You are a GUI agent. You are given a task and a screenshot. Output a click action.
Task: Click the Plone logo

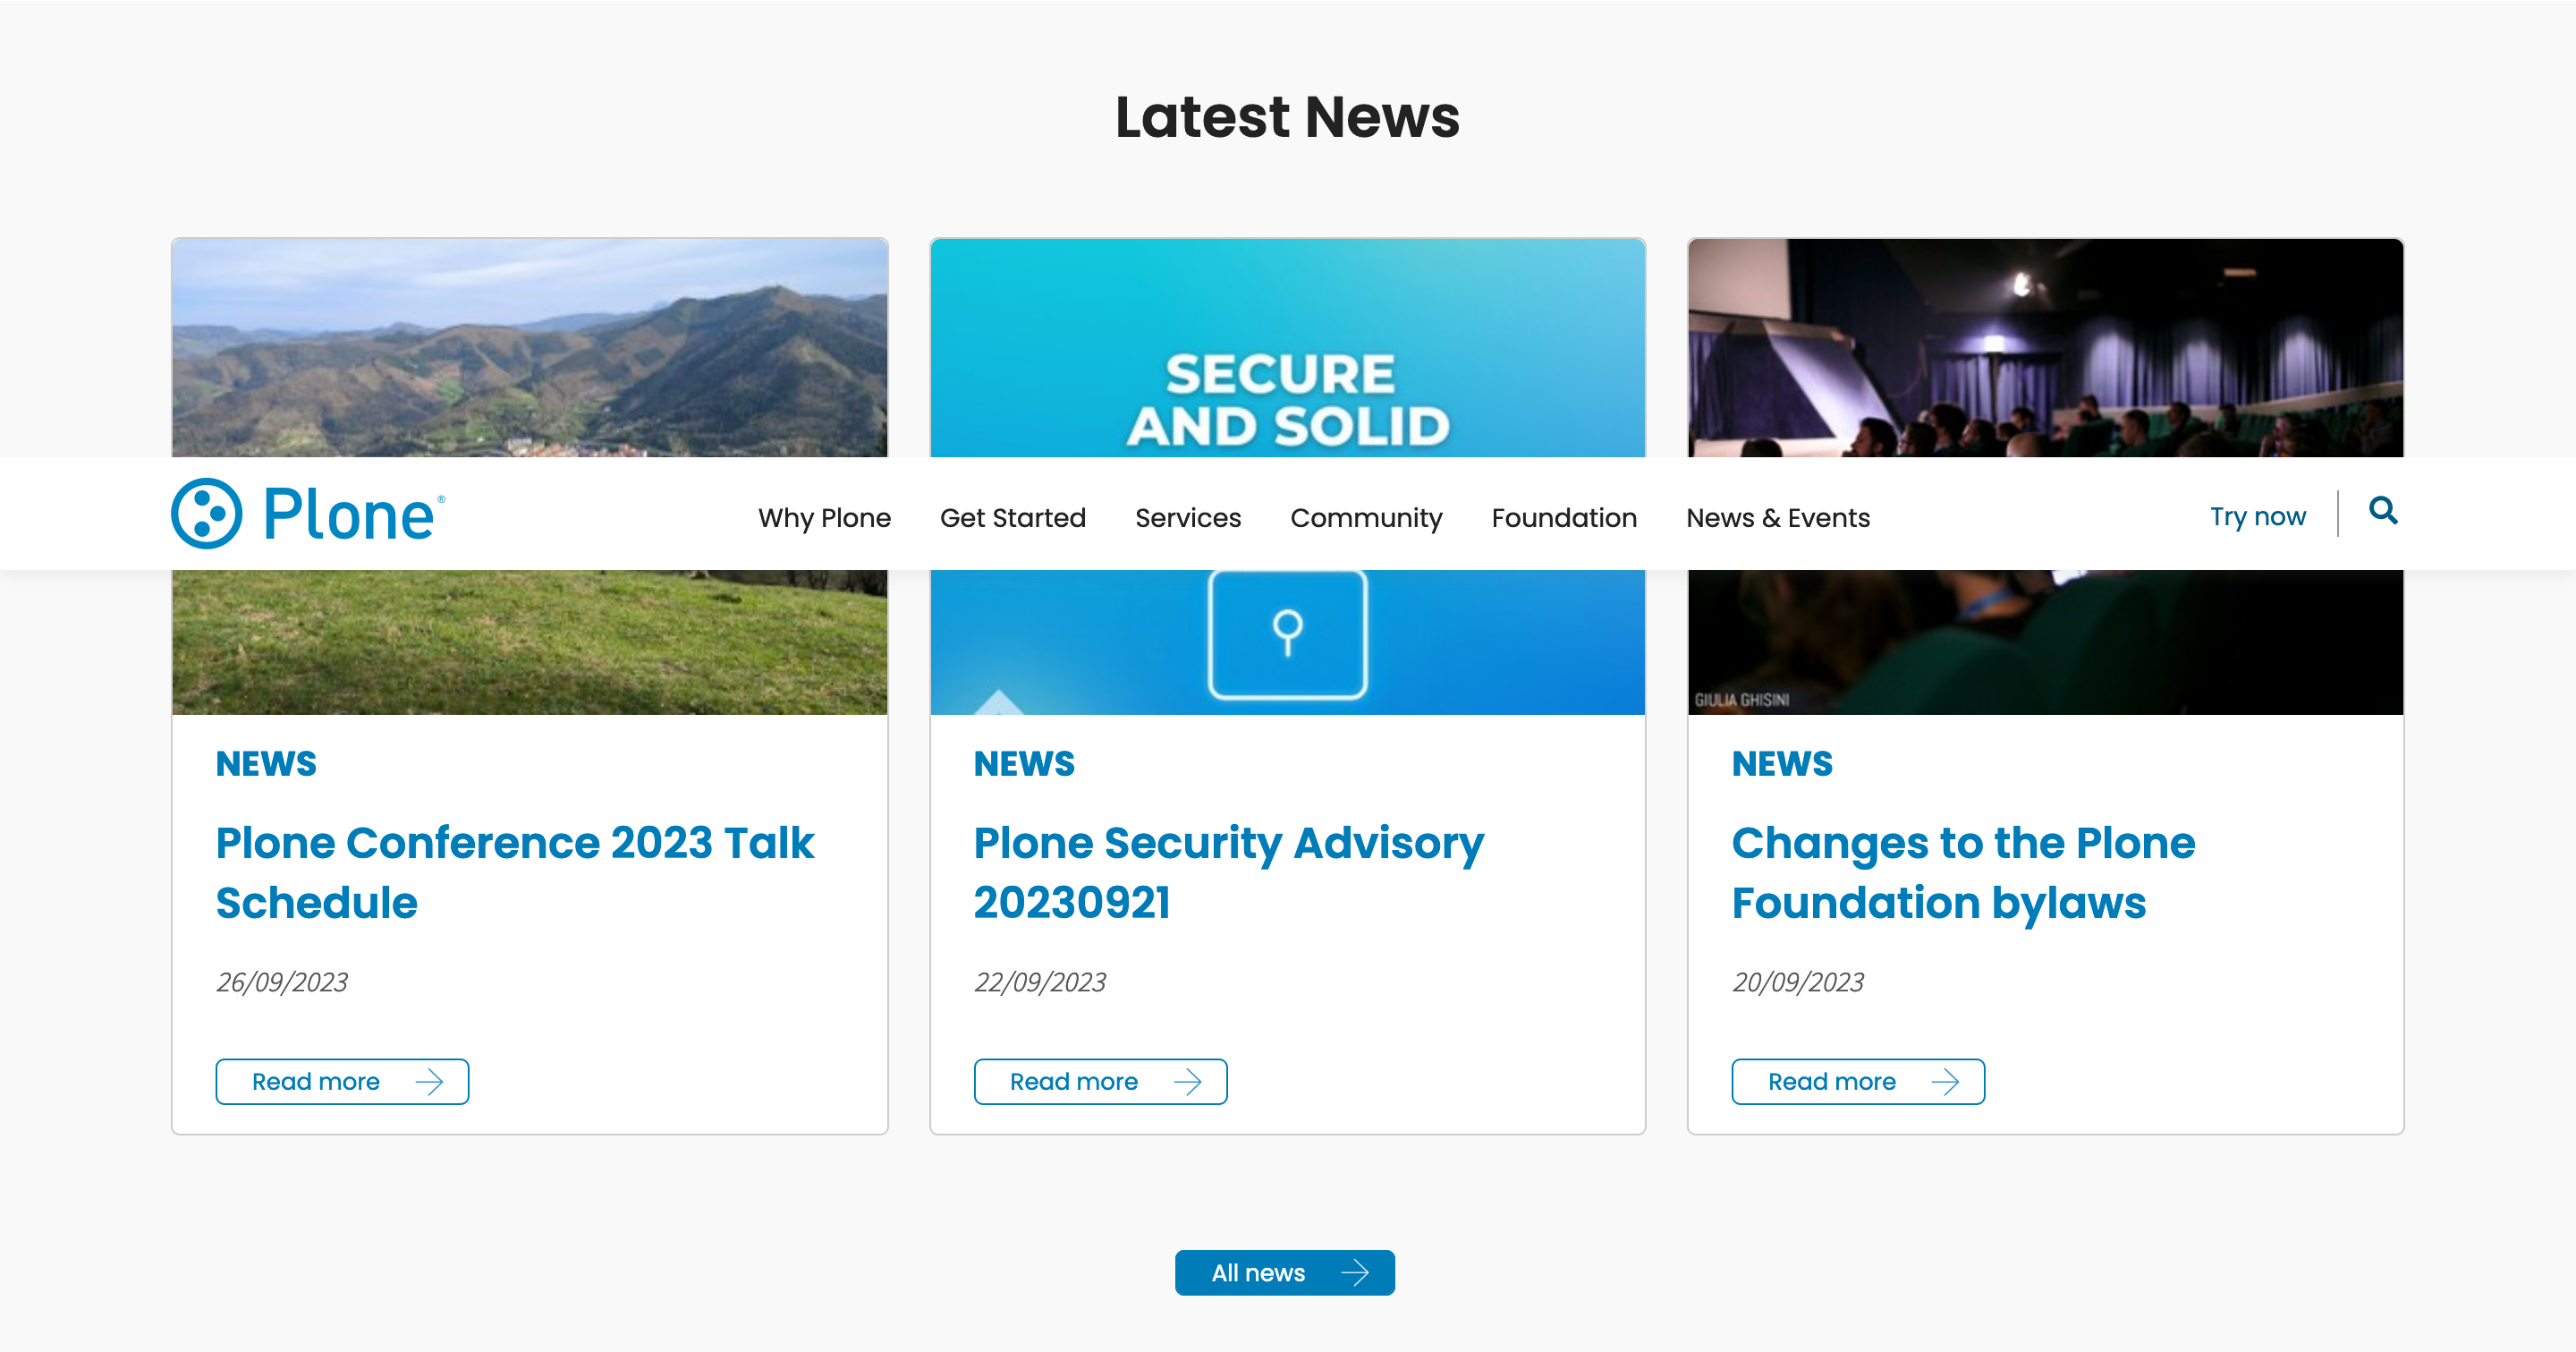click(308, 514)
